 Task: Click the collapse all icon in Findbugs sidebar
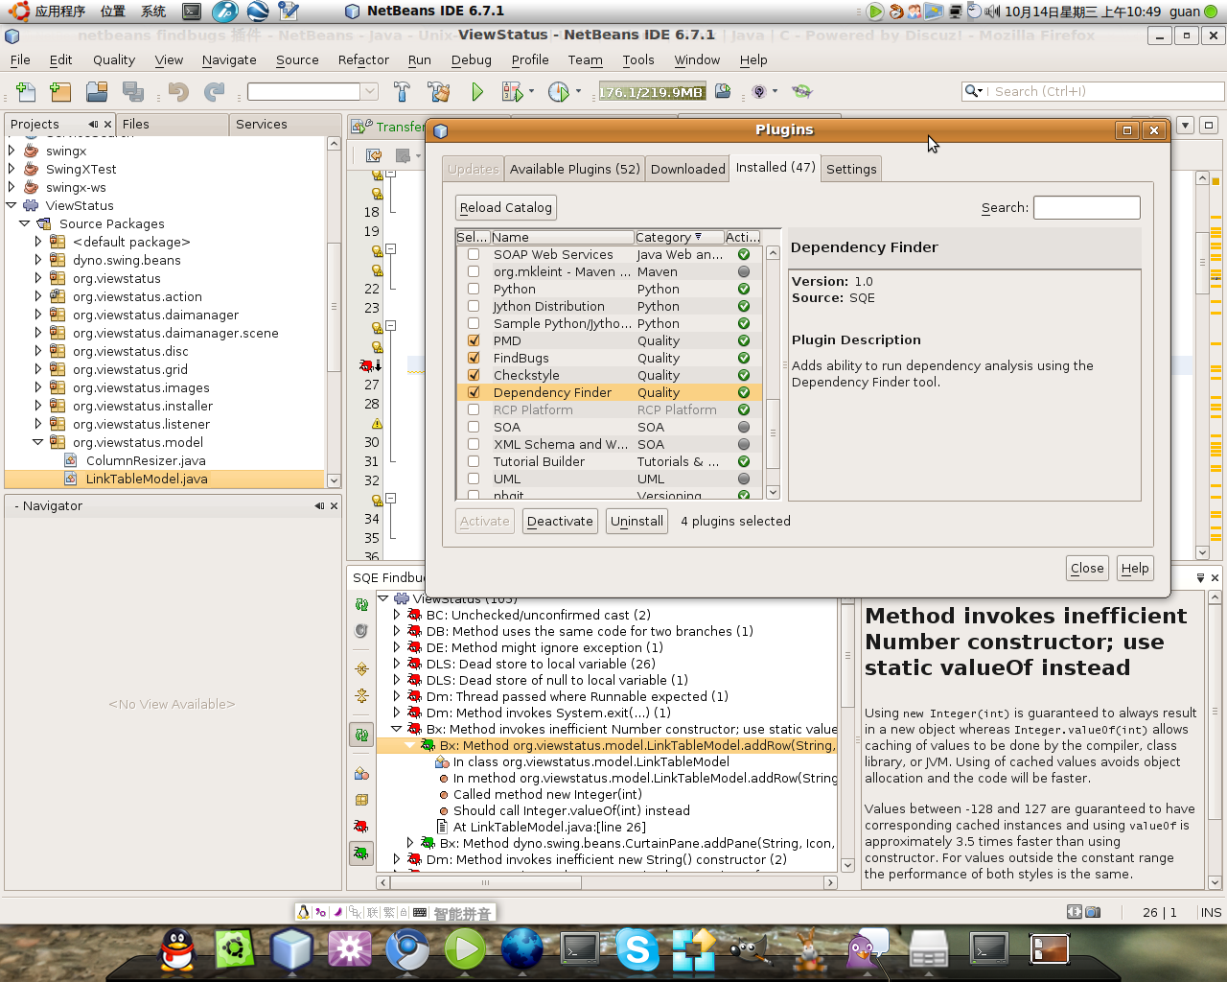click(x=361, y=695)
